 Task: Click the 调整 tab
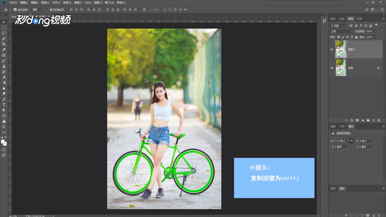point(333,127)
